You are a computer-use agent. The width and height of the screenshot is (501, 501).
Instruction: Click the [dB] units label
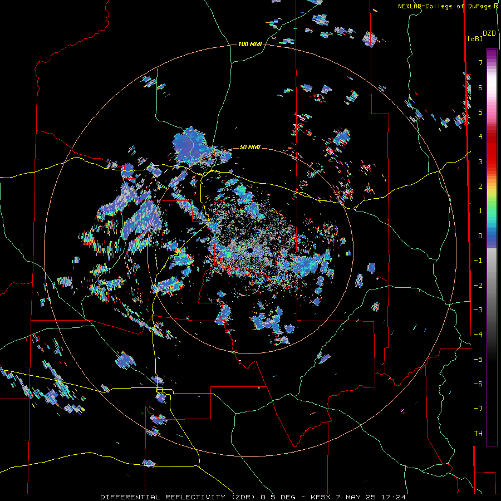tap(475, 38)
